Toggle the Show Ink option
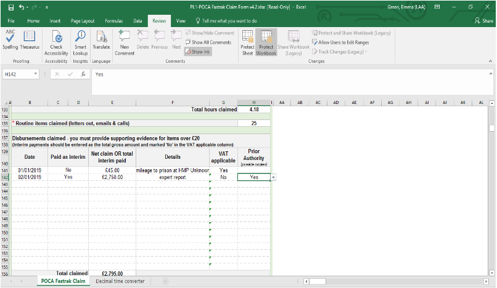The height and width of the screenshot is (288, 497). tap(197, 52)
